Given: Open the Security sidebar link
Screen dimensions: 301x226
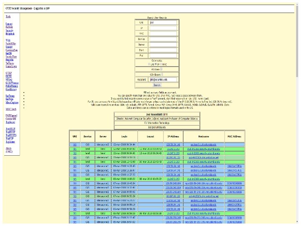Looking at the screenshot, I should pos(9,31).
